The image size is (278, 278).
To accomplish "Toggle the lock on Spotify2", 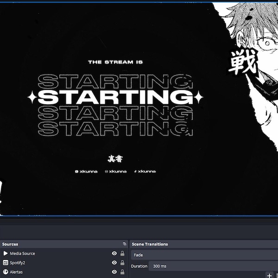I will [122, 262].
